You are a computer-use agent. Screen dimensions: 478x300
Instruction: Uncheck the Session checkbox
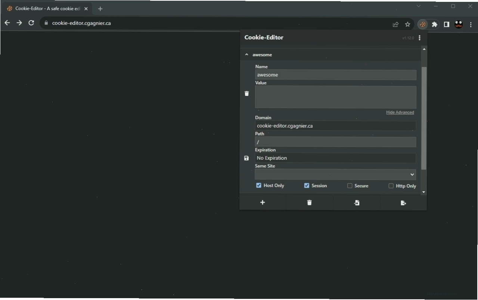(307, 185)
